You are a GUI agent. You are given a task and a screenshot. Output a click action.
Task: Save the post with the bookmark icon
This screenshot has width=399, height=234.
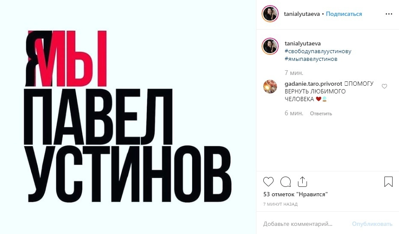click(x=388, y=182)
